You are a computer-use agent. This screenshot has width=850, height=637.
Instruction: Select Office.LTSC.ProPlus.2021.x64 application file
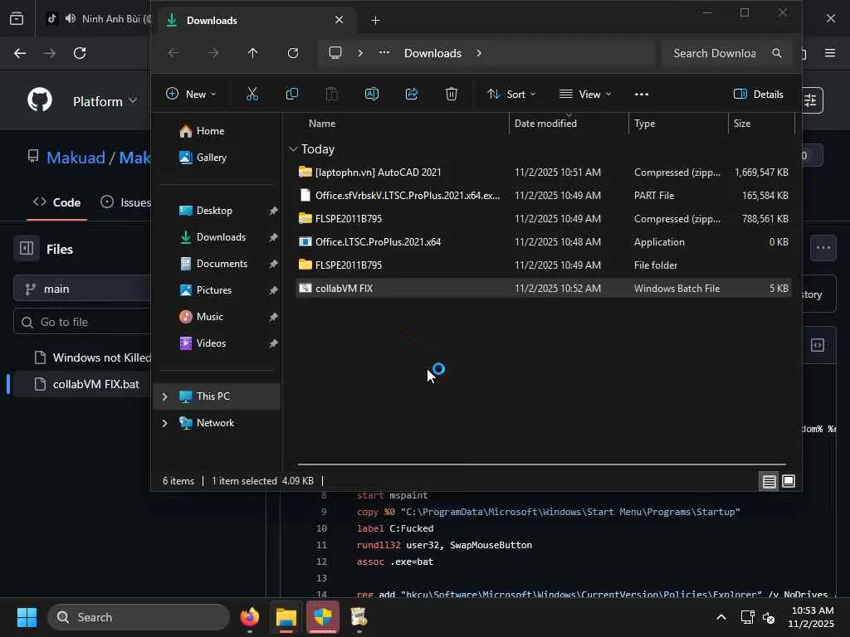point(544,242)
